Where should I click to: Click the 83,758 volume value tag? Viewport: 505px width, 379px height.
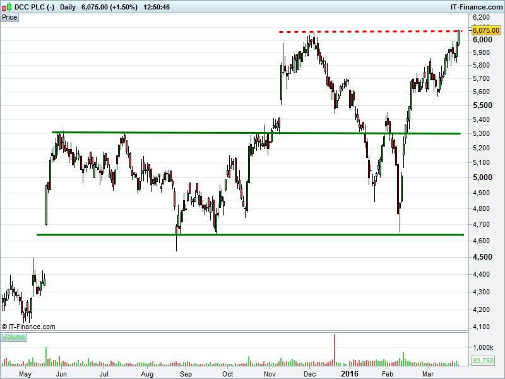[483, 361]
